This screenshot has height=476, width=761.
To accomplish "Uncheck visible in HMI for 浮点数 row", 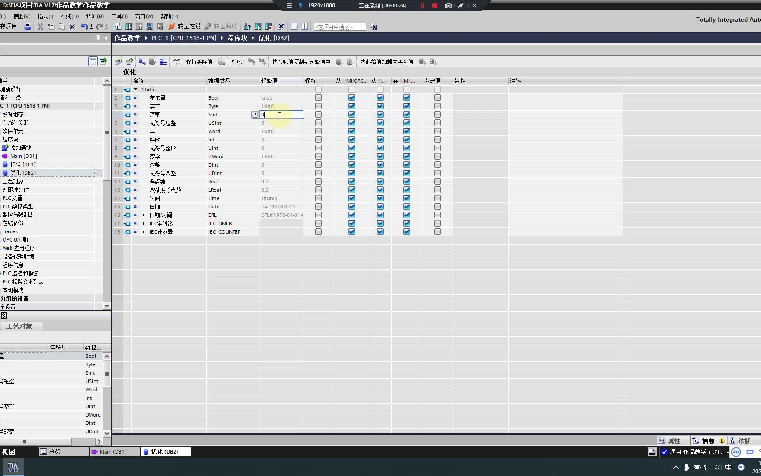I will click(406, 182).
